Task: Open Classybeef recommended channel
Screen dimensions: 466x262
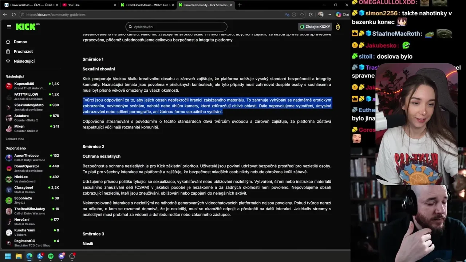Action: tap(32, 190)
